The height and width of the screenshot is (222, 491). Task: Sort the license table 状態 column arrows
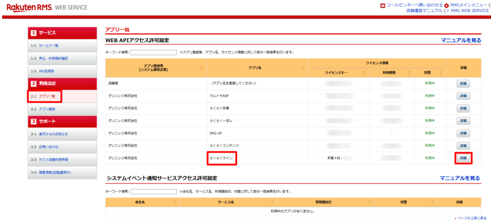coord(441,73)
